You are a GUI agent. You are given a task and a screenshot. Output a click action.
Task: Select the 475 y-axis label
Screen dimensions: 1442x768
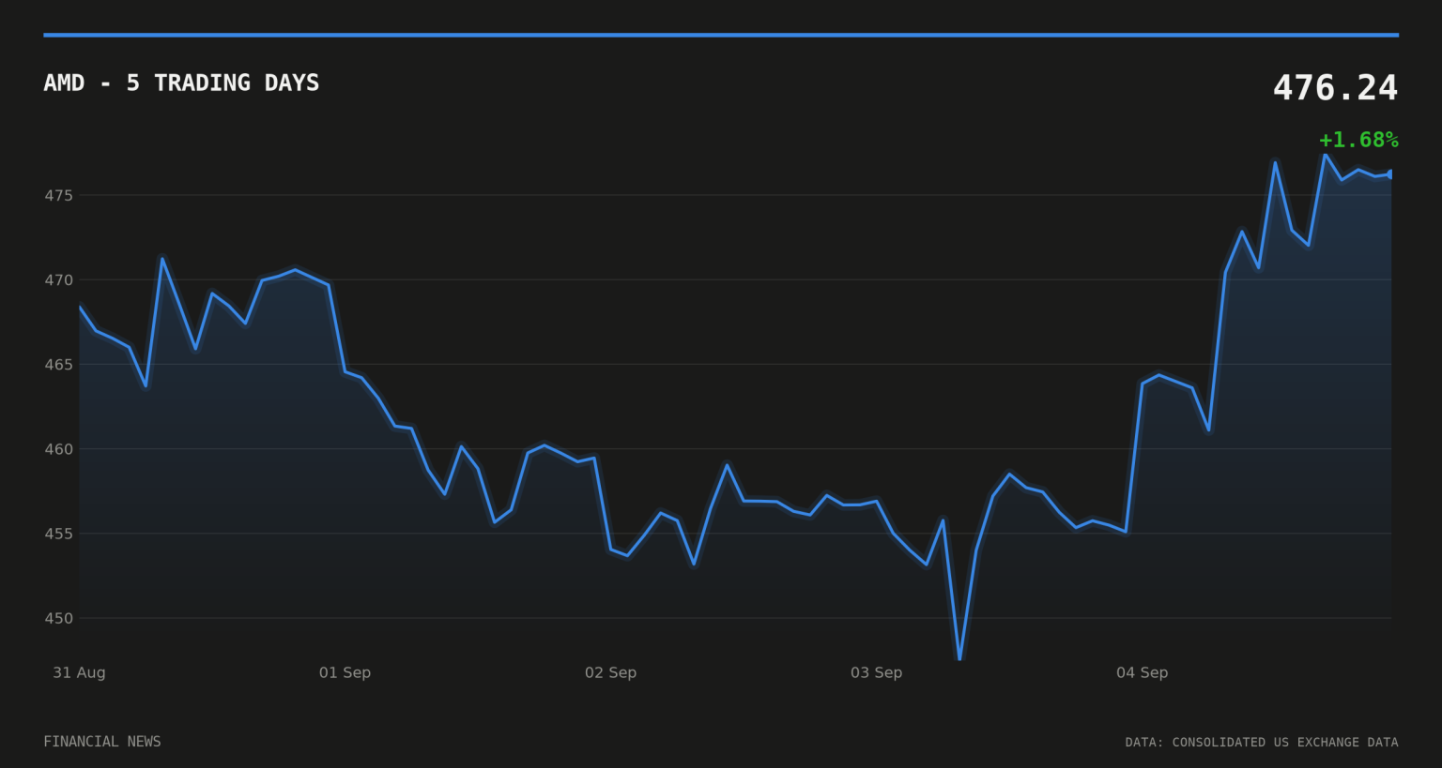click(x=58, y=195)
